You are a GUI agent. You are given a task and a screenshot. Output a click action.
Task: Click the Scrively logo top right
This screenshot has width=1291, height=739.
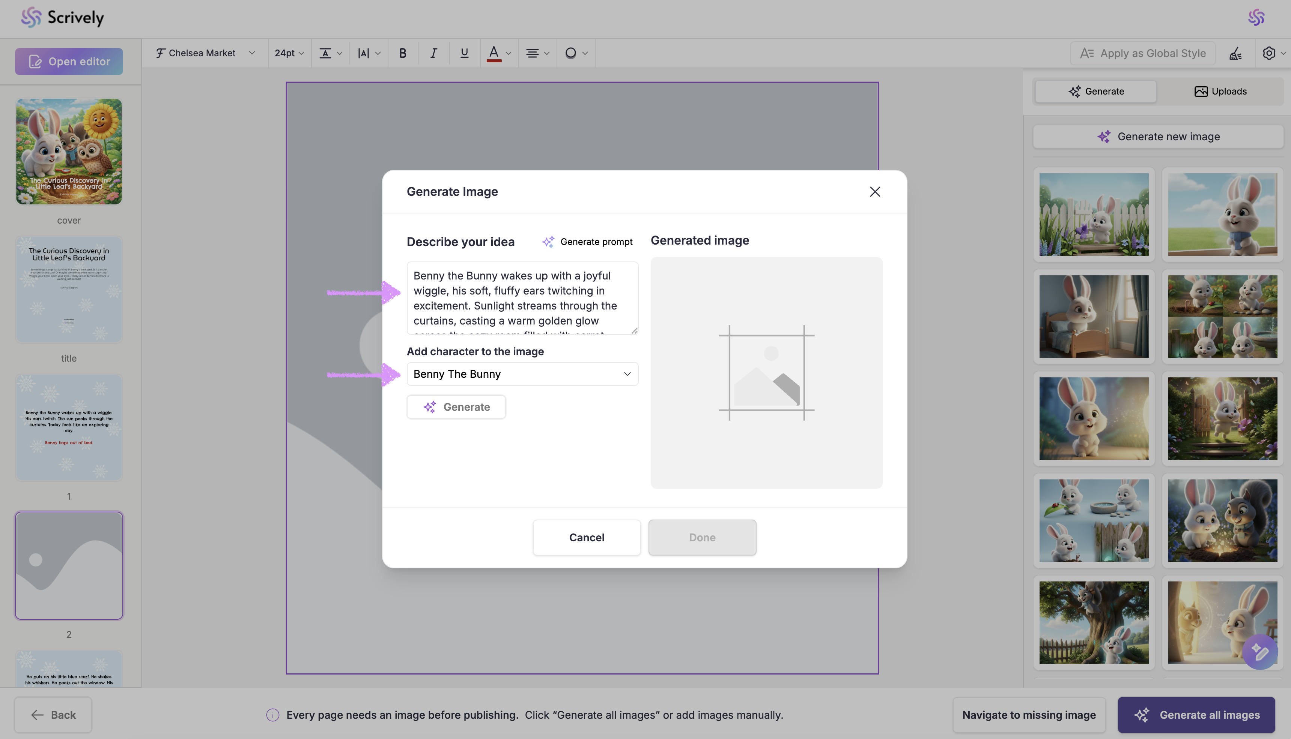1256,17
